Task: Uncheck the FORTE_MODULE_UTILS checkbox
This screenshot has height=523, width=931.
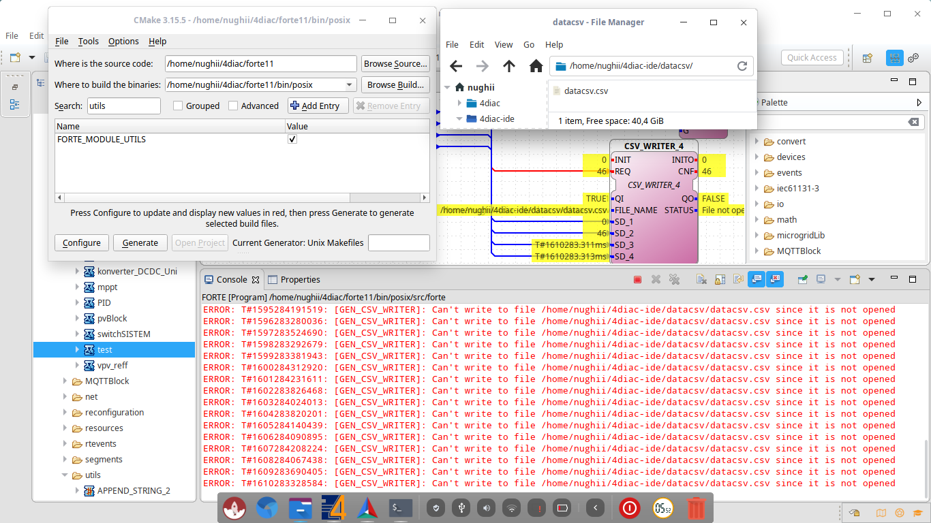Action: point(292,139)
